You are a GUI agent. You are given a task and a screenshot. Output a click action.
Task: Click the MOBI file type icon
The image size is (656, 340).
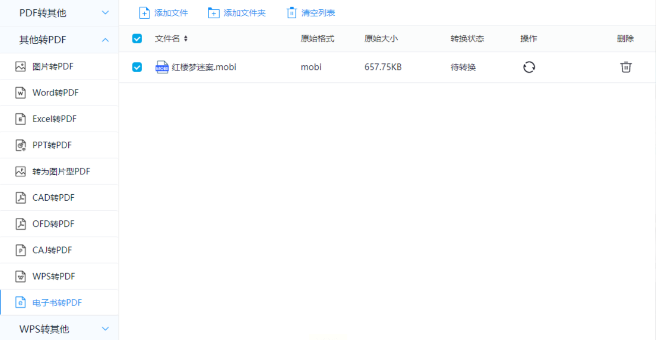coord(162,67)
